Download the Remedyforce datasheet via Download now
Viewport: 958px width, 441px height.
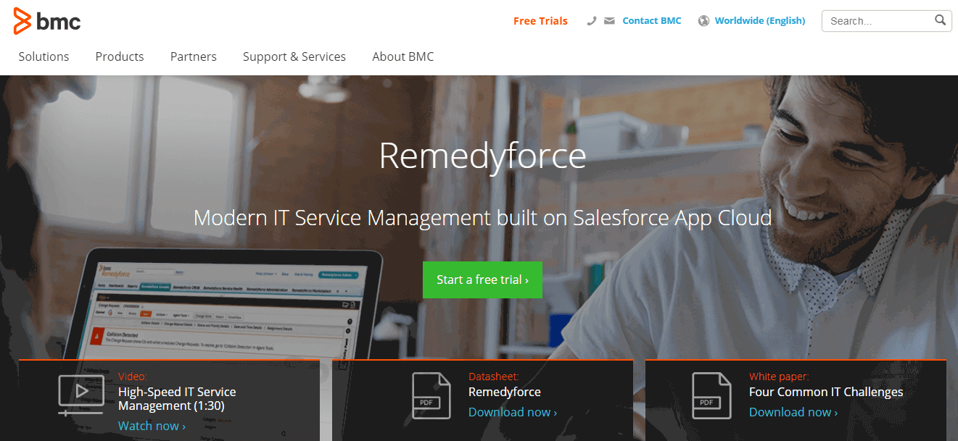click(513, 412)
